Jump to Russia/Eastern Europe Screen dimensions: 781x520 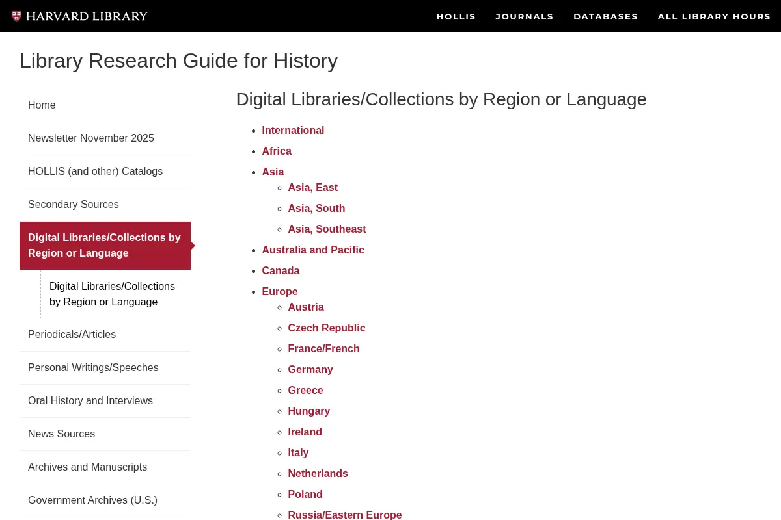pyautogui.click(x=345, y=515)
